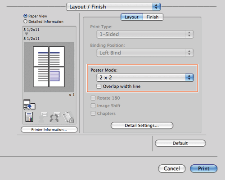Open the Layout / Finish panel dropdown
This screenshot has width=225, height=180.
tap(113, 7)
